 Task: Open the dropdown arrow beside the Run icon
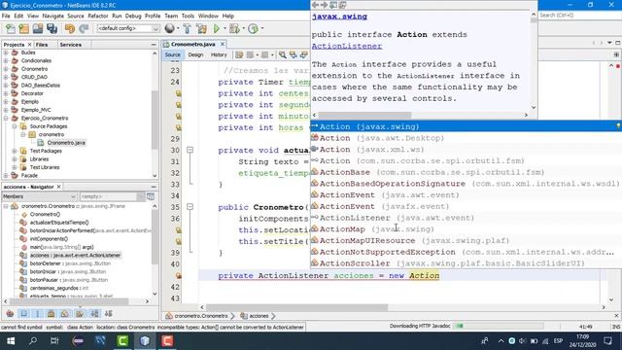[x=225, y=28]
